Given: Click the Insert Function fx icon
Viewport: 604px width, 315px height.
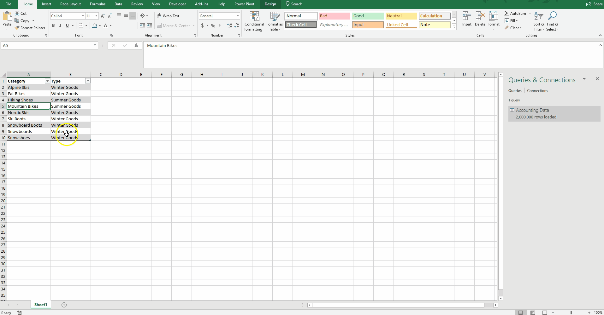Looking at the screenshot, I should [136, 46].
